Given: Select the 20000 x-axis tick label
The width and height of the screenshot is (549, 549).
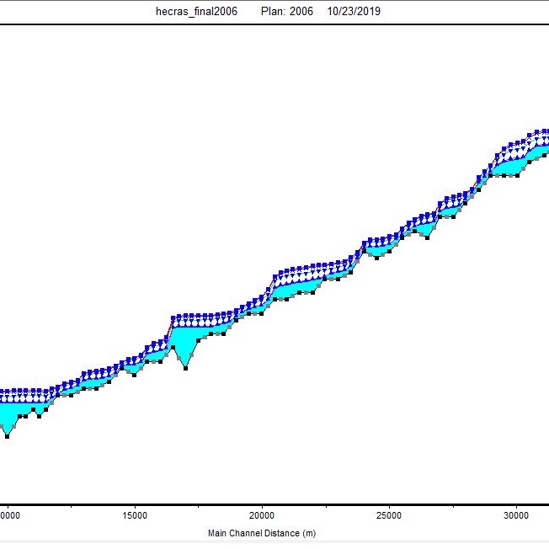Looking at the screenshot, I should 262,516.
